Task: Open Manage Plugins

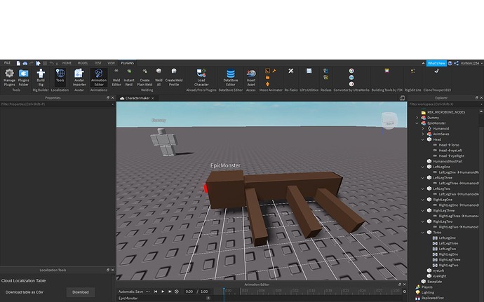Action: tap(9, 77)
